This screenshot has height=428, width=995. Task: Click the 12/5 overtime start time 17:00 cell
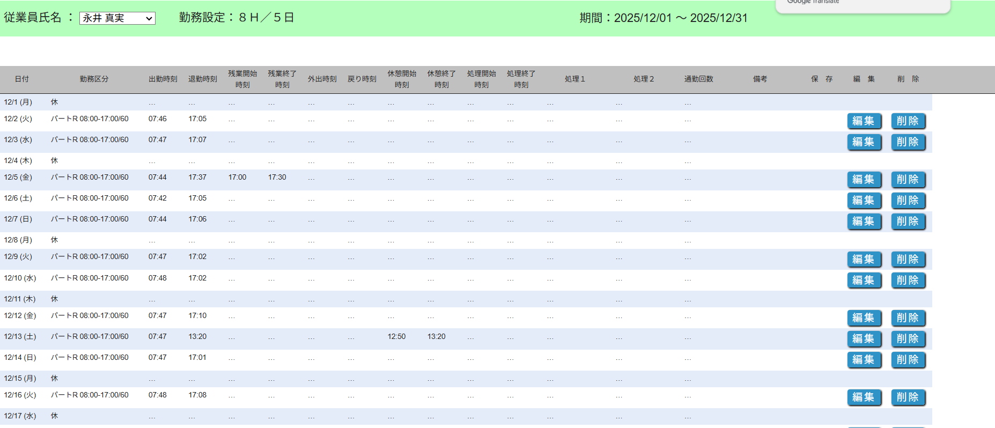point(237,178)
